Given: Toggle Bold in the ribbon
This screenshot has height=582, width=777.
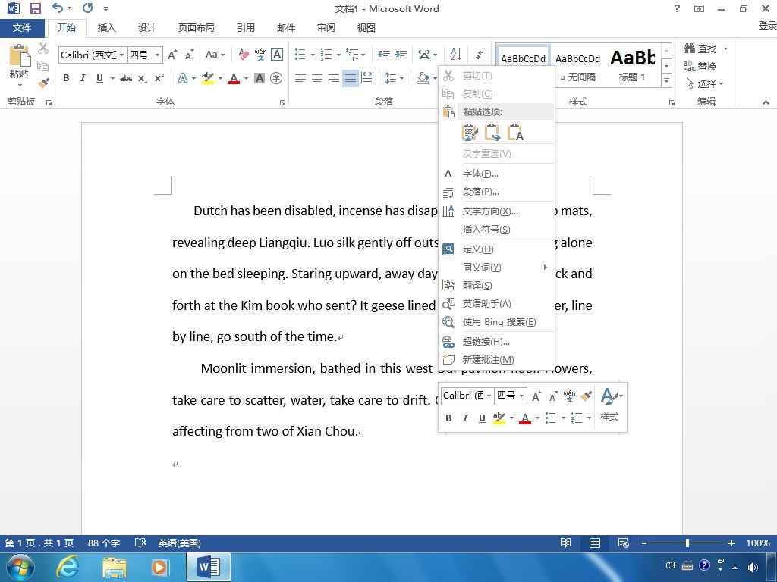Looking at the screenshot, I should [x=66, y=78].
